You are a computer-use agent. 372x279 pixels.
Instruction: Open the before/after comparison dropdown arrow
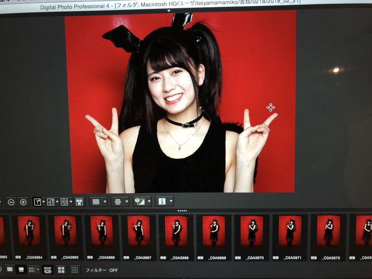pos(57,202)
